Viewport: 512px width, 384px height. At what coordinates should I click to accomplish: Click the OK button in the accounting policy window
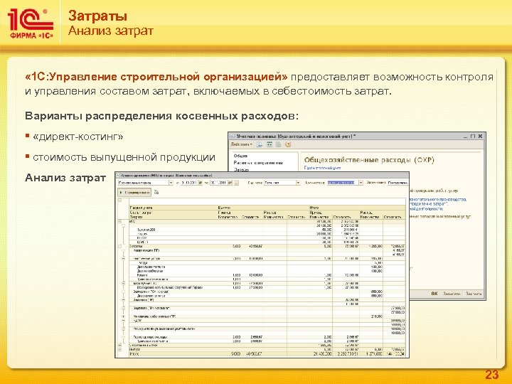[434, 294]
